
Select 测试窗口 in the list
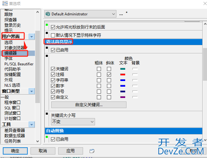pos(12,113)
